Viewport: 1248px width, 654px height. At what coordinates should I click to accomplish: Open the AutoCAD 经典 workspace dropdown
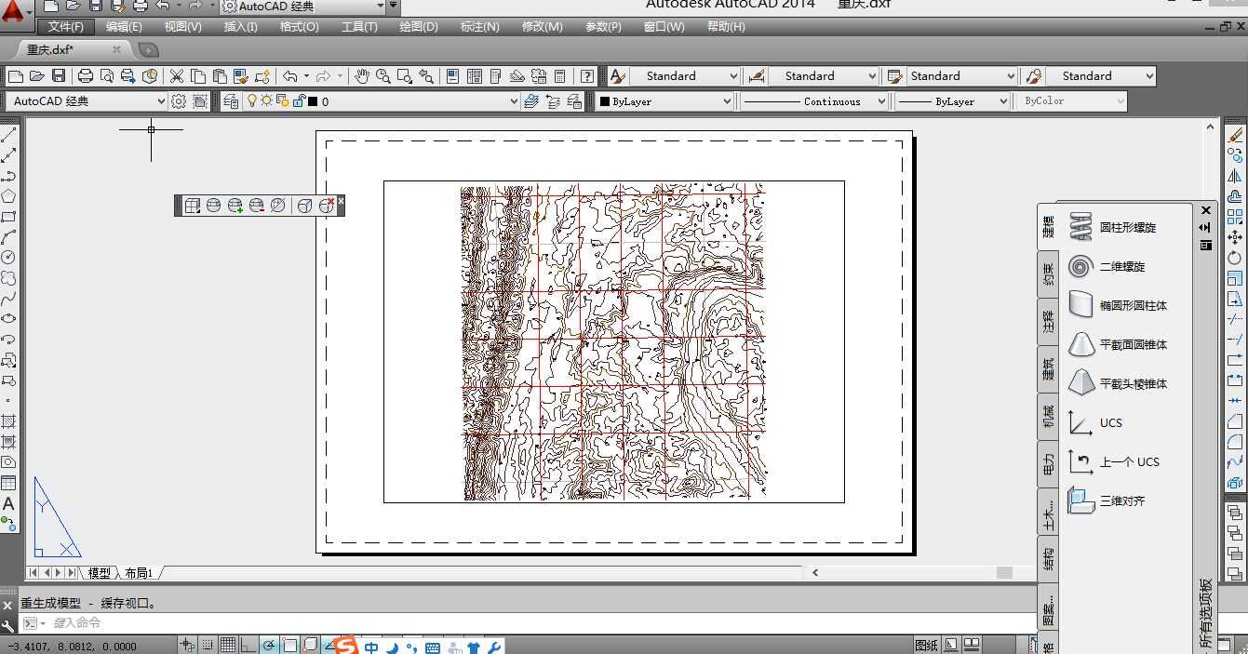[x=87, y=101]
